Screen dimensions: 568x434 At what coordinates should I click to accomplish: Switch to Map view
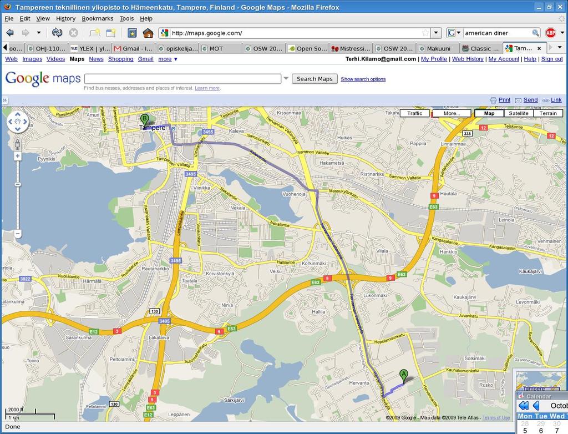click(489, 113)
